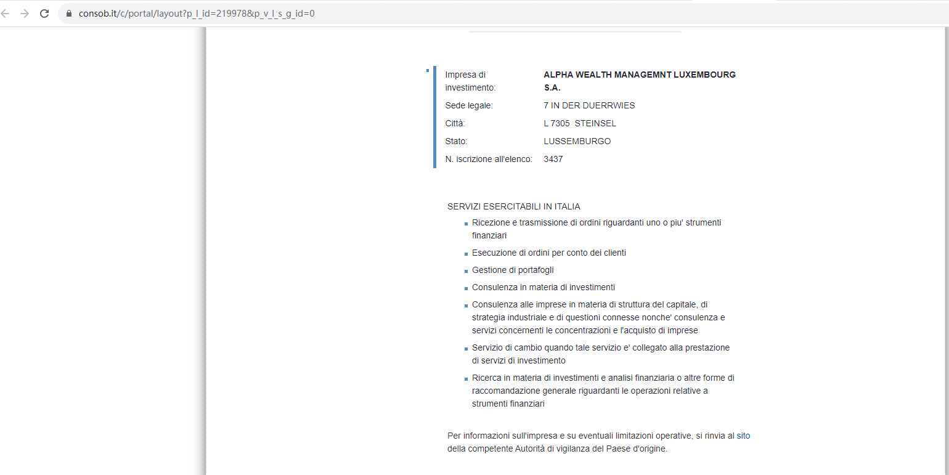Click 'Ricerca in materia di investimenti' item

pyautogui.click(x=603, y=391)
